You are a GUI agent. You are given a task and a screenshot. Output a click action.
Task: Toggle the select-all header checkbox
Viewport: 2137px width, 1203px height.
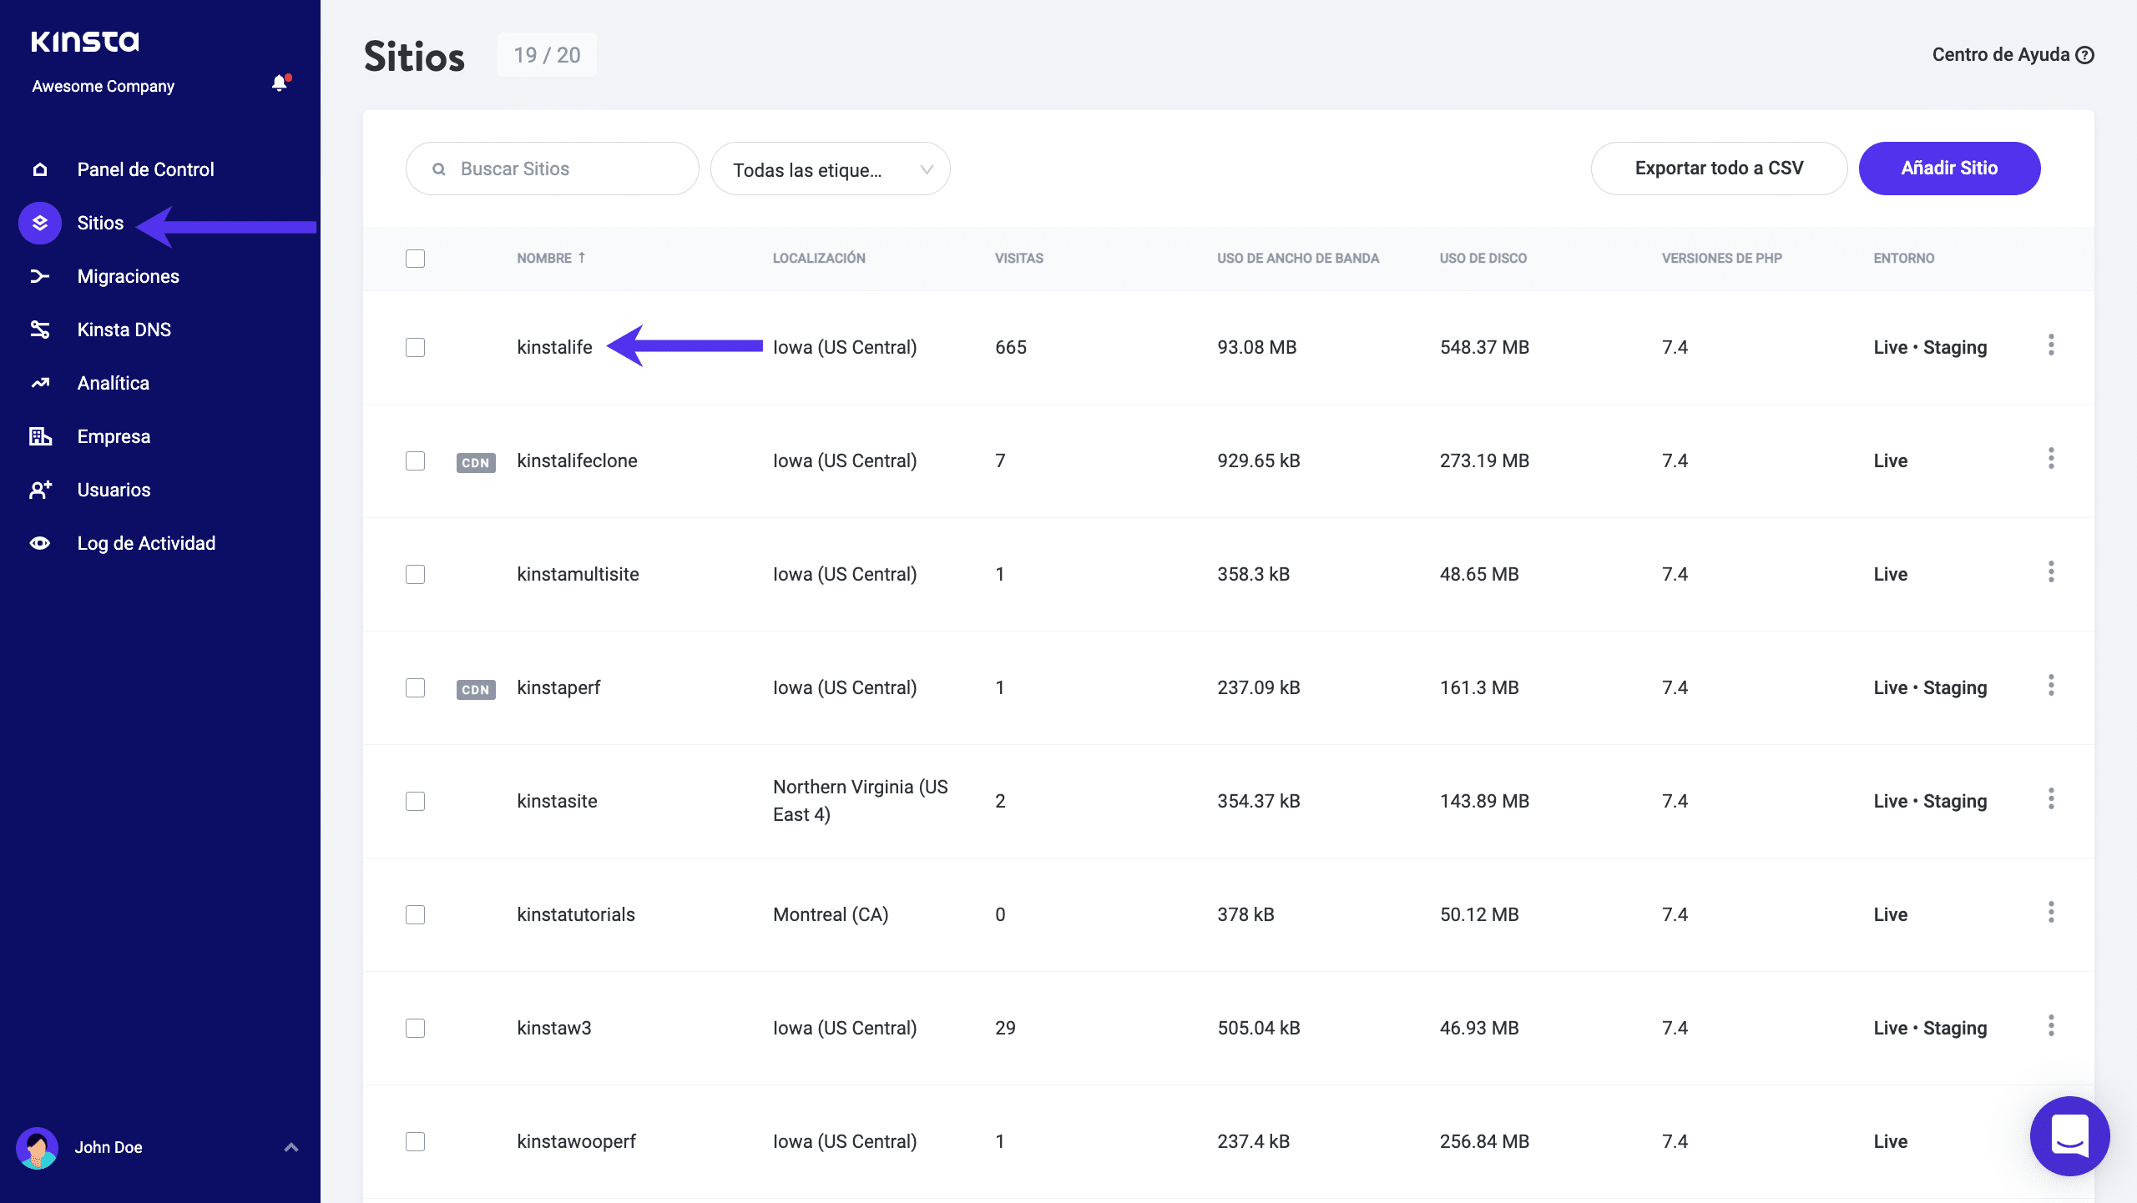pos(415,259)
